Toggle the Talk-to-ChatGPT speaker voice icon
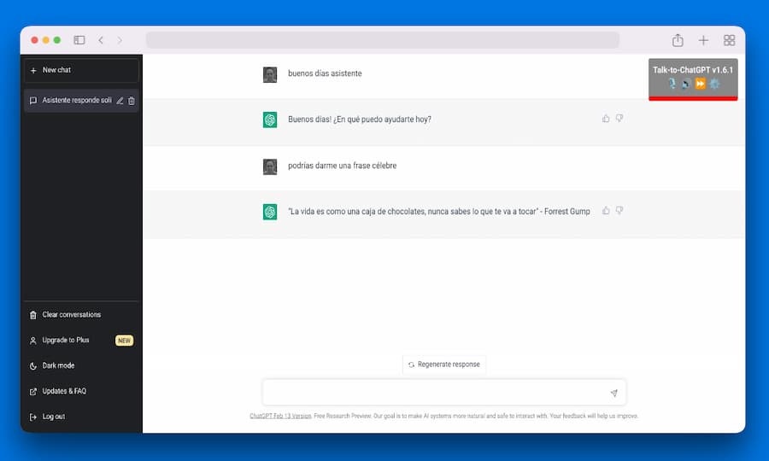Screen dimensions: 769x461 (x=686, y=84)
